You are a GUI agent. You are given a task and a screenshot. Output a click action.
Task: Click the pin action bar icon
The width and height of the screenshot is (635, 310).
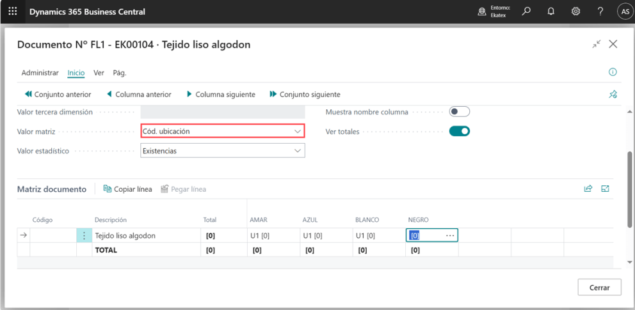click(613, 95)
